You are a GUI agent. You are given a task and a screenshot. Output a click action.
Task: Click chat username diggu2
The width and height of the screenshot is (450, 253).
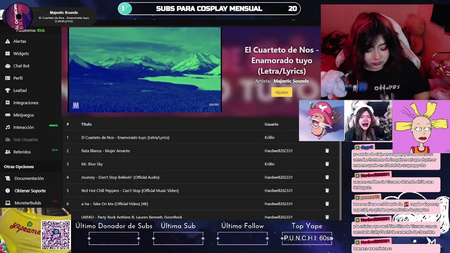click(367, 148)
